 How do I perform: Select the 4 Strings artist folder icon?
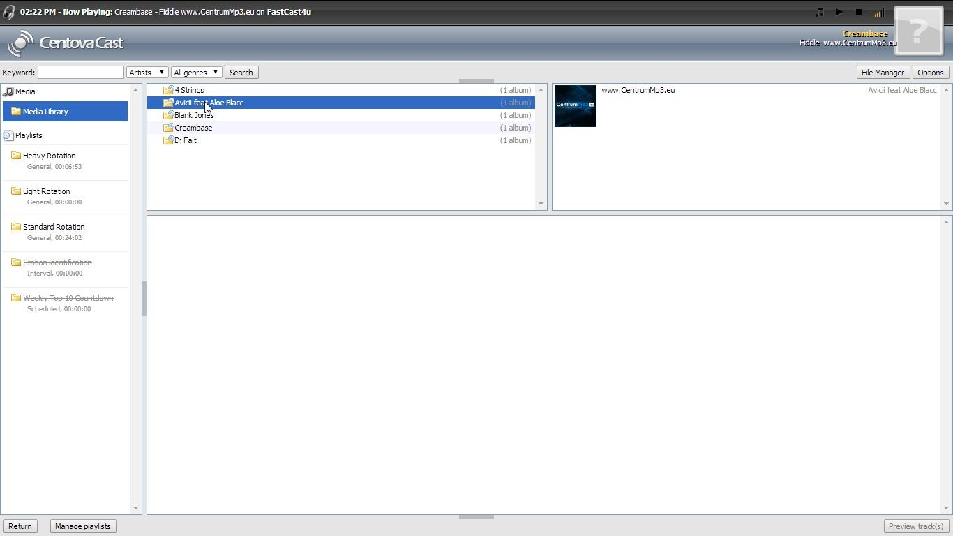(x=168, y=90)
